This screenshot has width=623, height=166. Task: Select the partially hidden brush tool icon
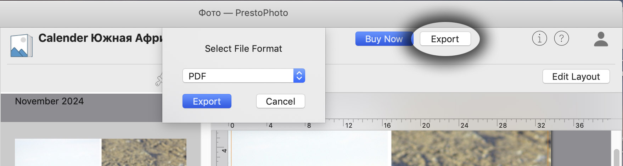tap(159, 80)
